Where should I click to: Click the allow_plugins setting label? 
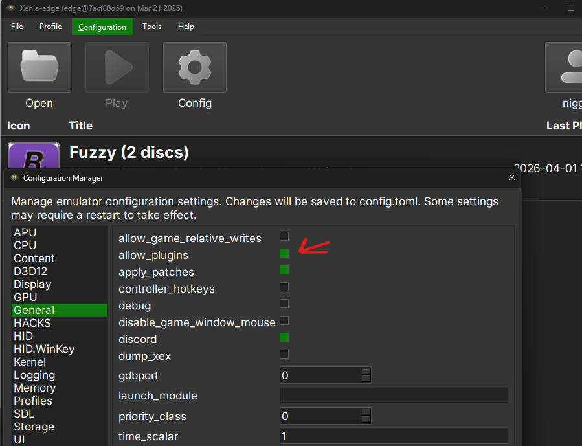coord(153,255)
